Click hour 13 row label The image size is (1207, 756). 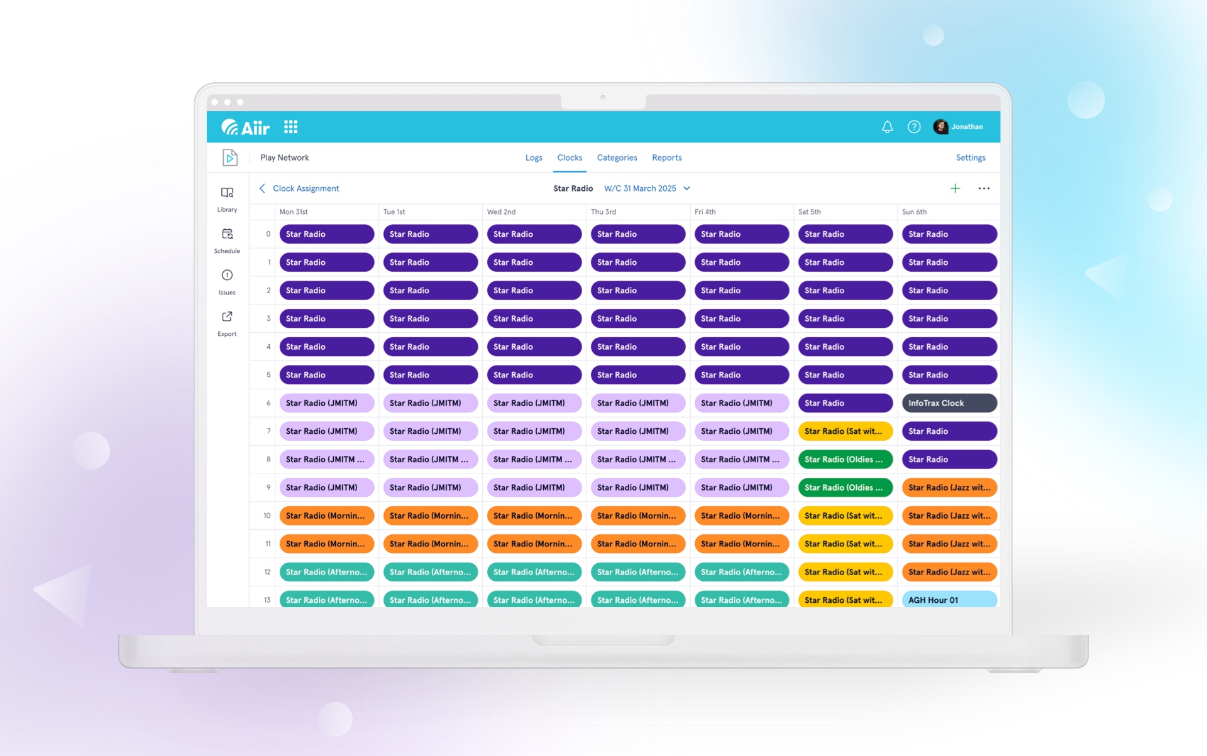pyautogui.click(x=267, y=600)
